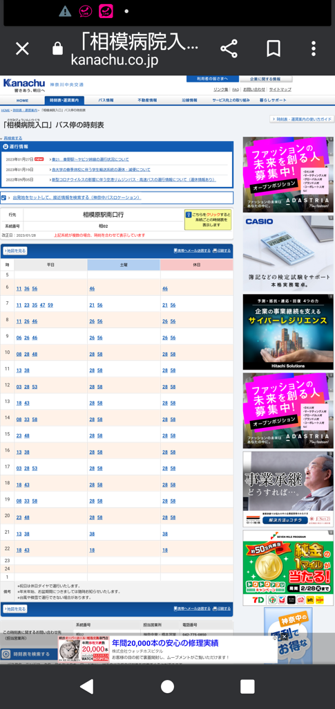The height and width of the screenshot is (709, 335).
Task: Select Saturday 22時 departure at 18
Action: pos(92,550)
